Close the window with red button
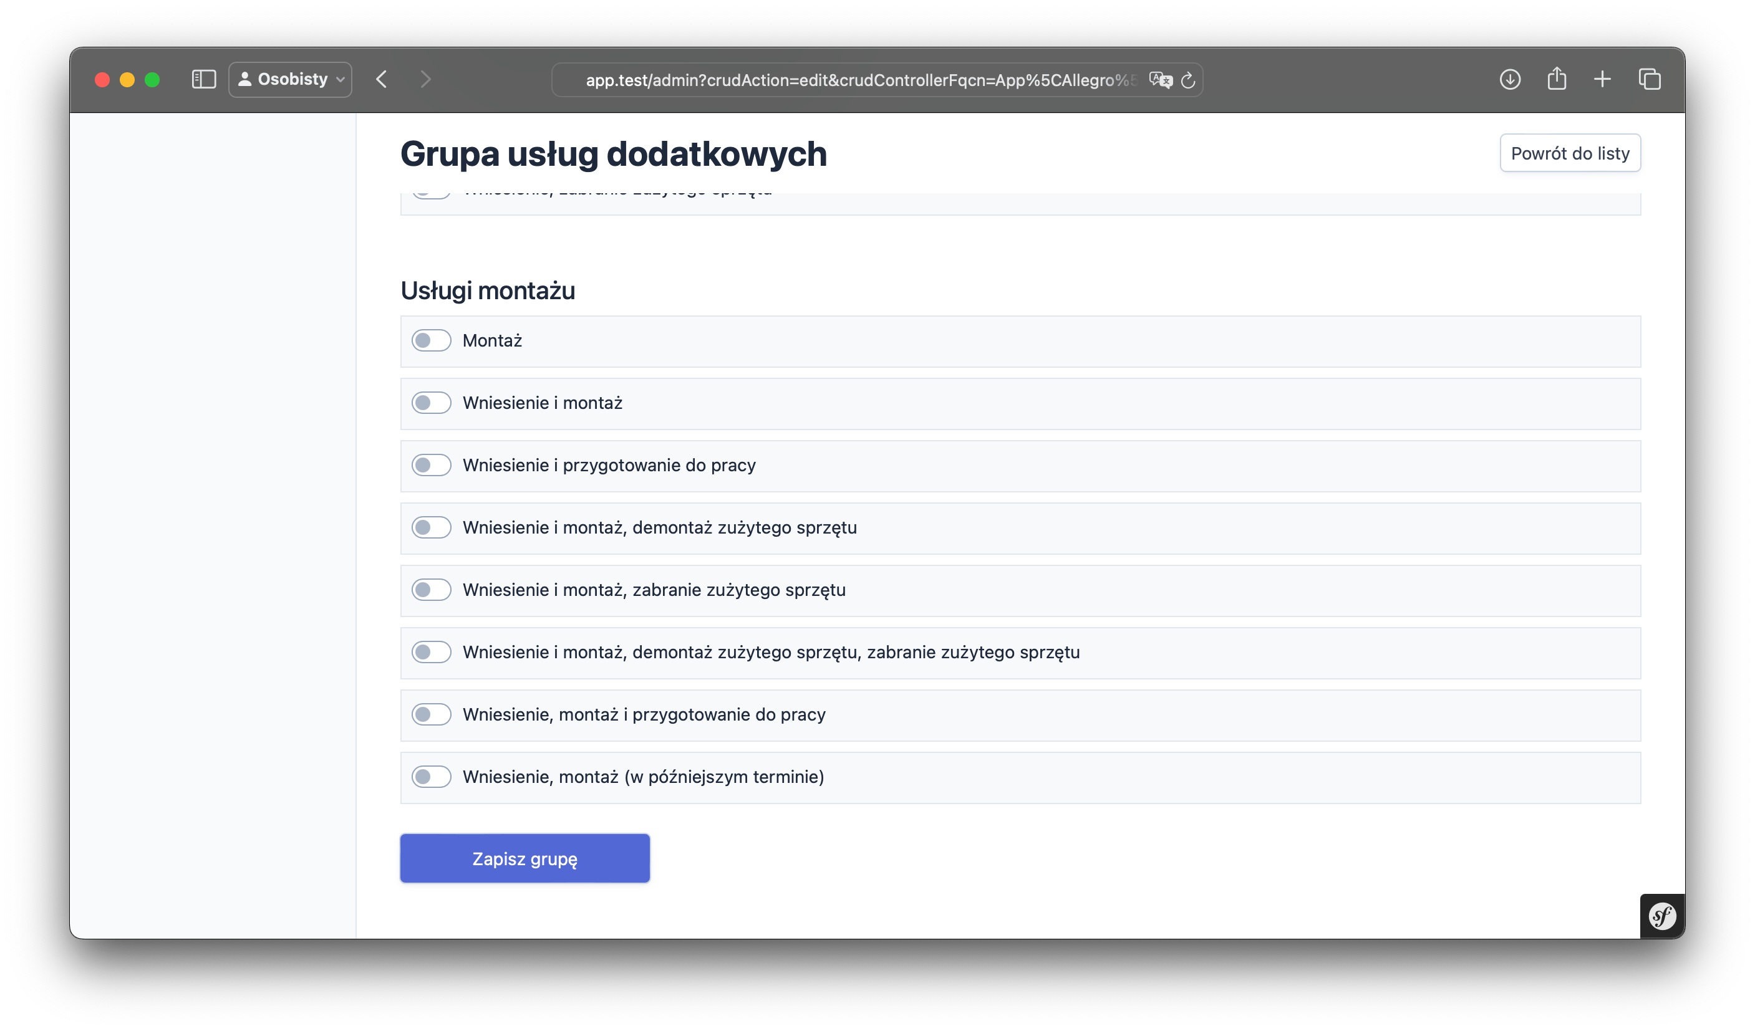Viewport: 1755px width, 1031px height. point(102,79)
